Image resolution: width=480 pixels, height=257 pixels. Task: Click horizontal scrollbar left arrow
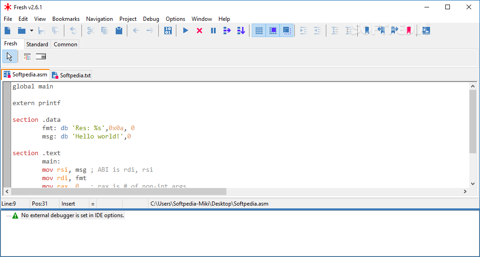coord(7,191)
